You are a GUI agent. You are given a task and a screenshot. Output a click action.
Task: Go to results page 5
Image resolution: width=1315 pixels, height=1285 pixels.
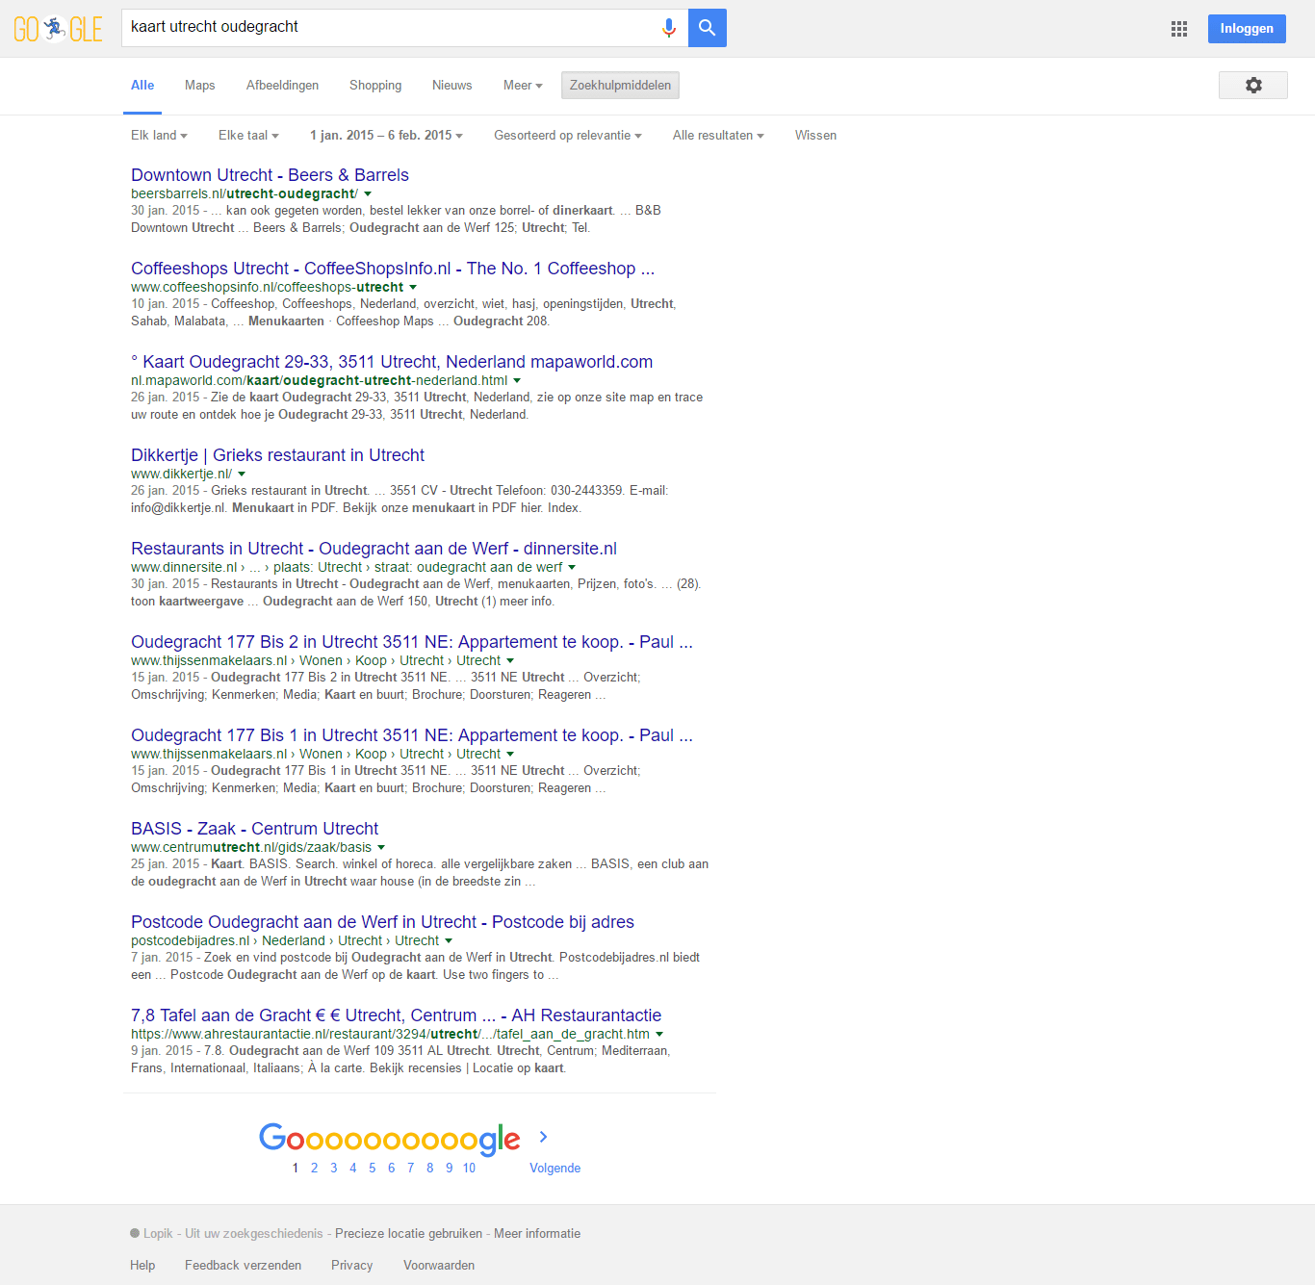coord(373,1168)
